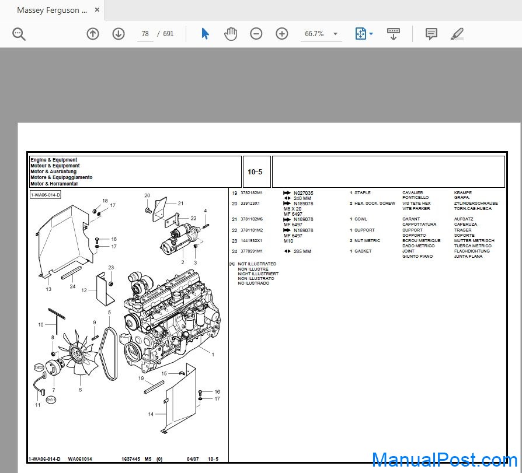Click part number 3781102M6
The width and height of the screenshot is (522, 473).
point(252,219)
